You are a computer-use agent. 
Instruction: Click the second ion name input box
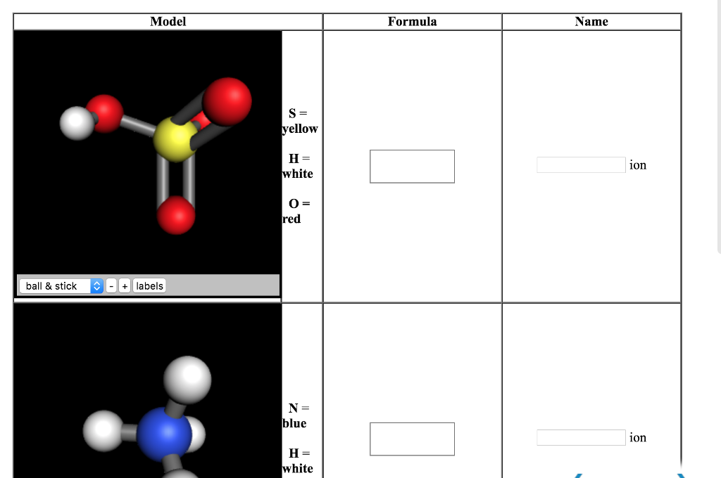(x=580, y=437)
